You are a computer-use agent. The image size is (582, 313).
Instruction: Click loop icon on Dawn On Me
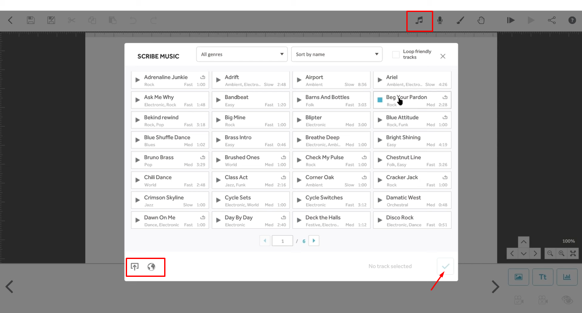point(203,217)
